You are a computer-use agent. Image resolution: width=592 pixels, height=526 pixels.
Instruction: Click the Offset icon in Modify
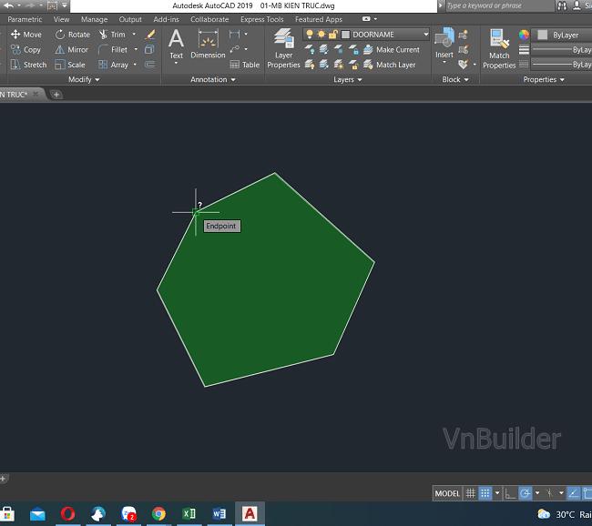coord(149,65)
